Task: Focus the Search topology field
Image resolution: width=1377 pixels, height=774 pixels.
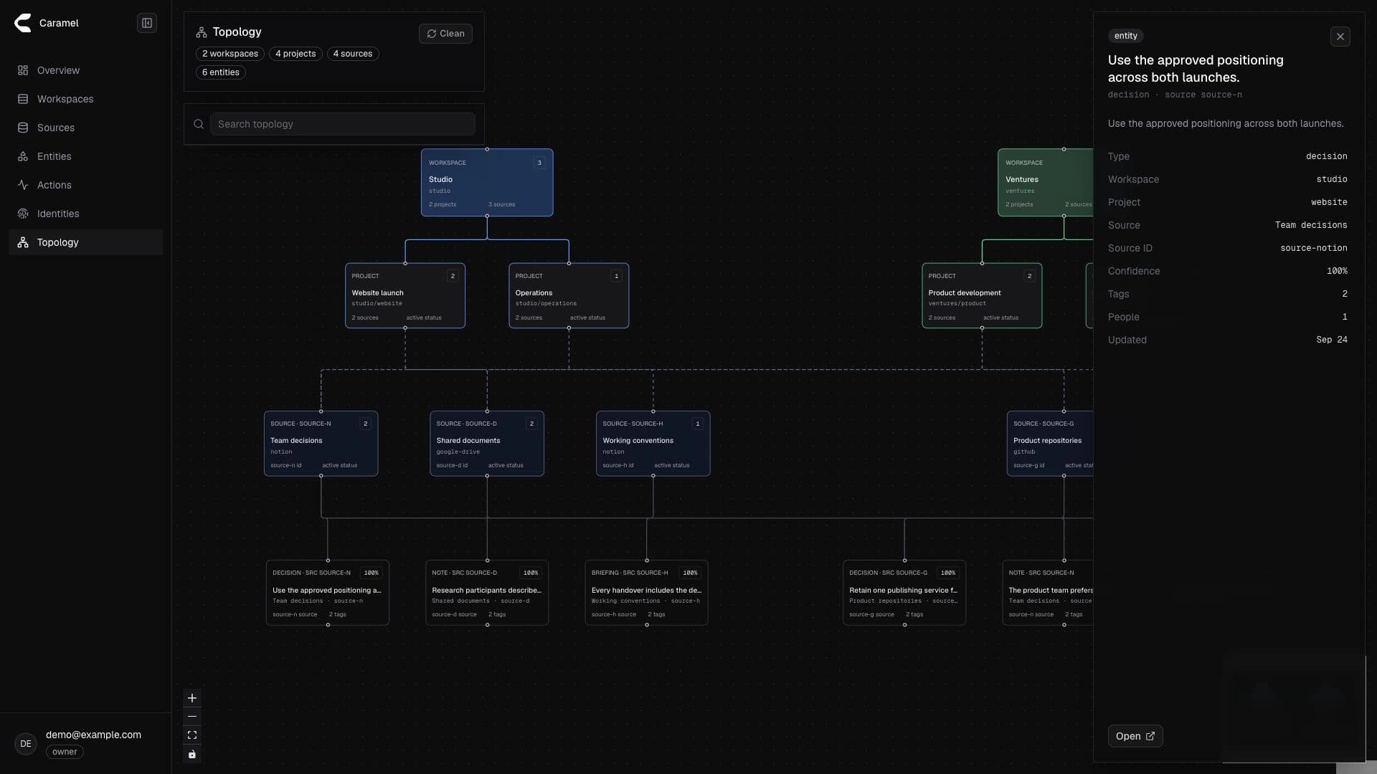Action: click(342, 124)
